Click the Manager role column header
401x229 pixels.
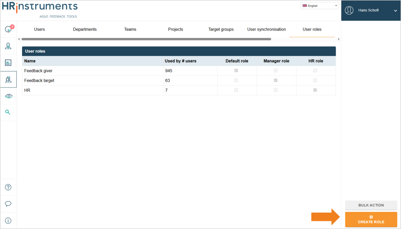point(276,61)
